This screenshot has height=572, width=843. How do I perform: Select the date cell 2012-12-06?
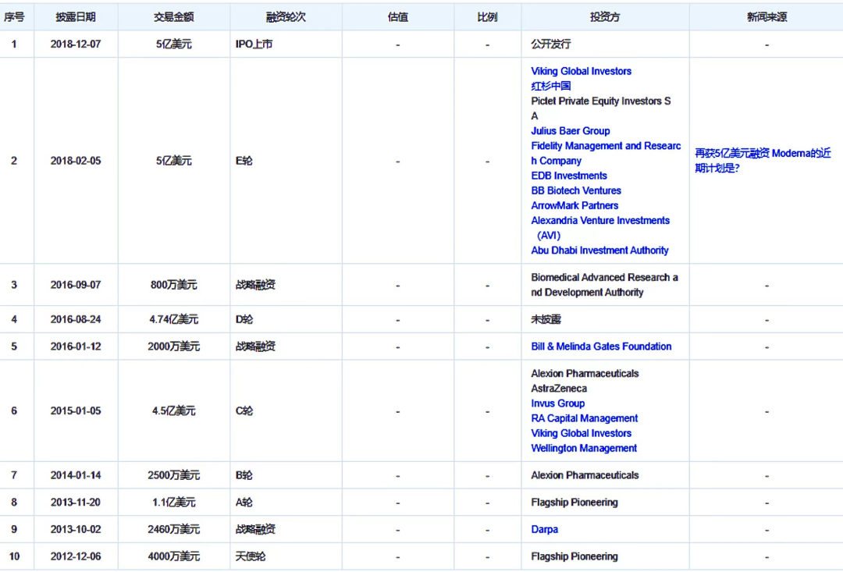[x=76, y=556]
